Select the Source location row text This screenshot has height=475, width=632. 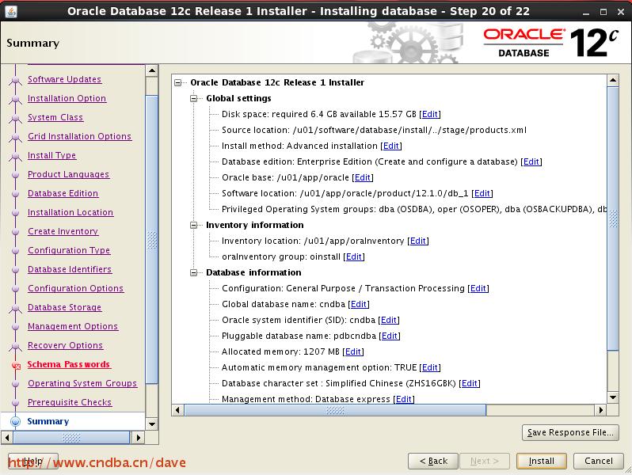(x=374, y=130)
